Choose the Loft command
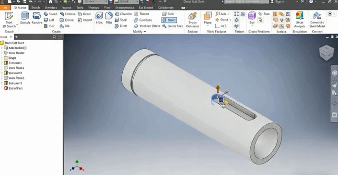This screenshot has height=175, width=338. pyautogui.click(x=49, y=20)
